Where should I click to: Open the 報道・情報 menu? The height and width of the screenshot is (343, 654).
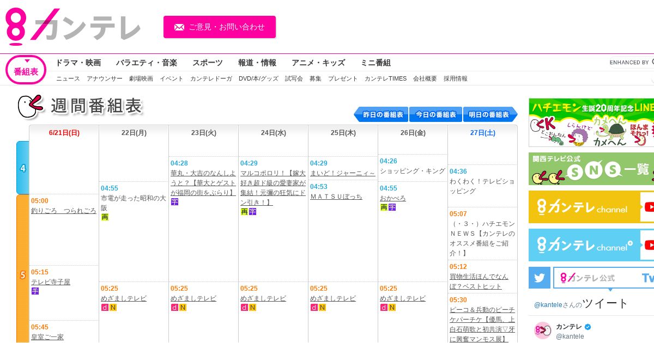(x=257, y=63)
